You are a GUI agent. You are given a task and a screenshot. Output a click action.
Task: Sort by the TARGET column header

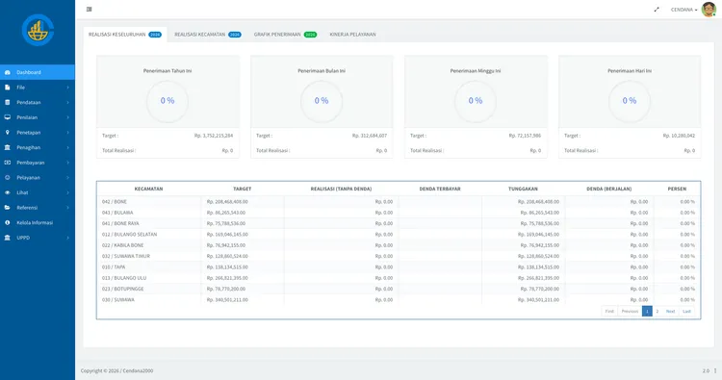243,189
